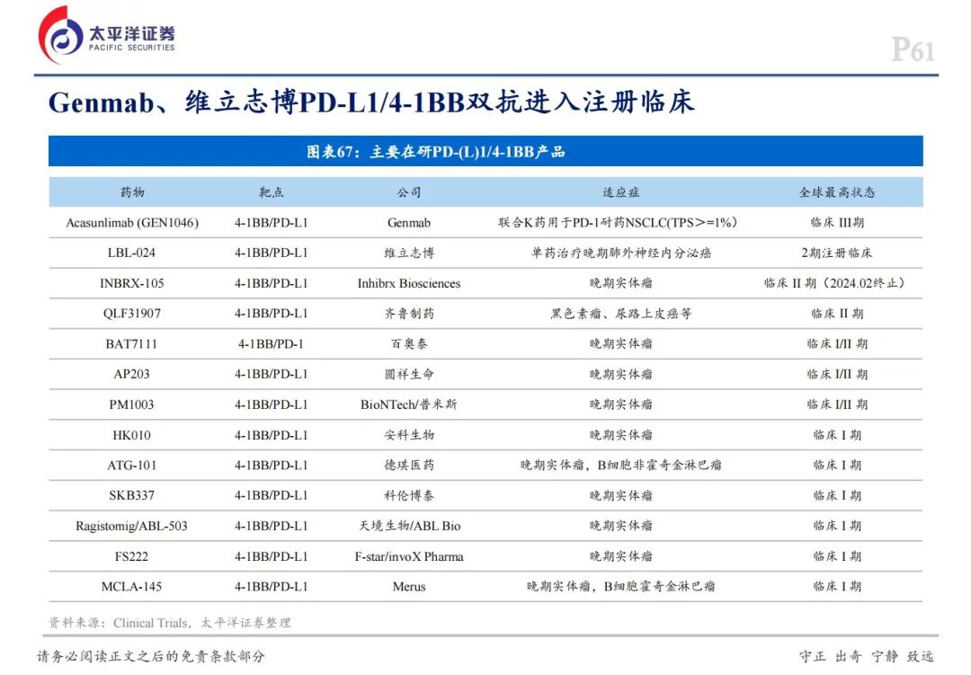Click the 全球最高状态 column header
The height and width of the screenshot is (675, 971).
pyautogui.click(x=837, y=192)
